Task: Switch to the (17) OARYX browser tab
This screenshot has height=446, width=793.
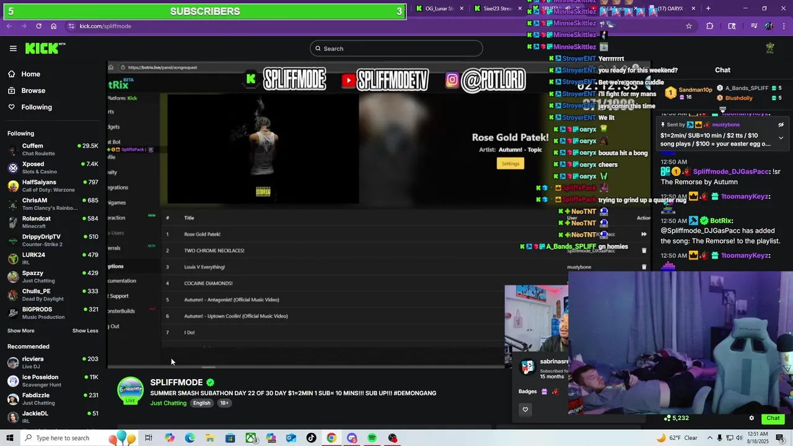Action: pyautogui.click(x=670, y=9)
